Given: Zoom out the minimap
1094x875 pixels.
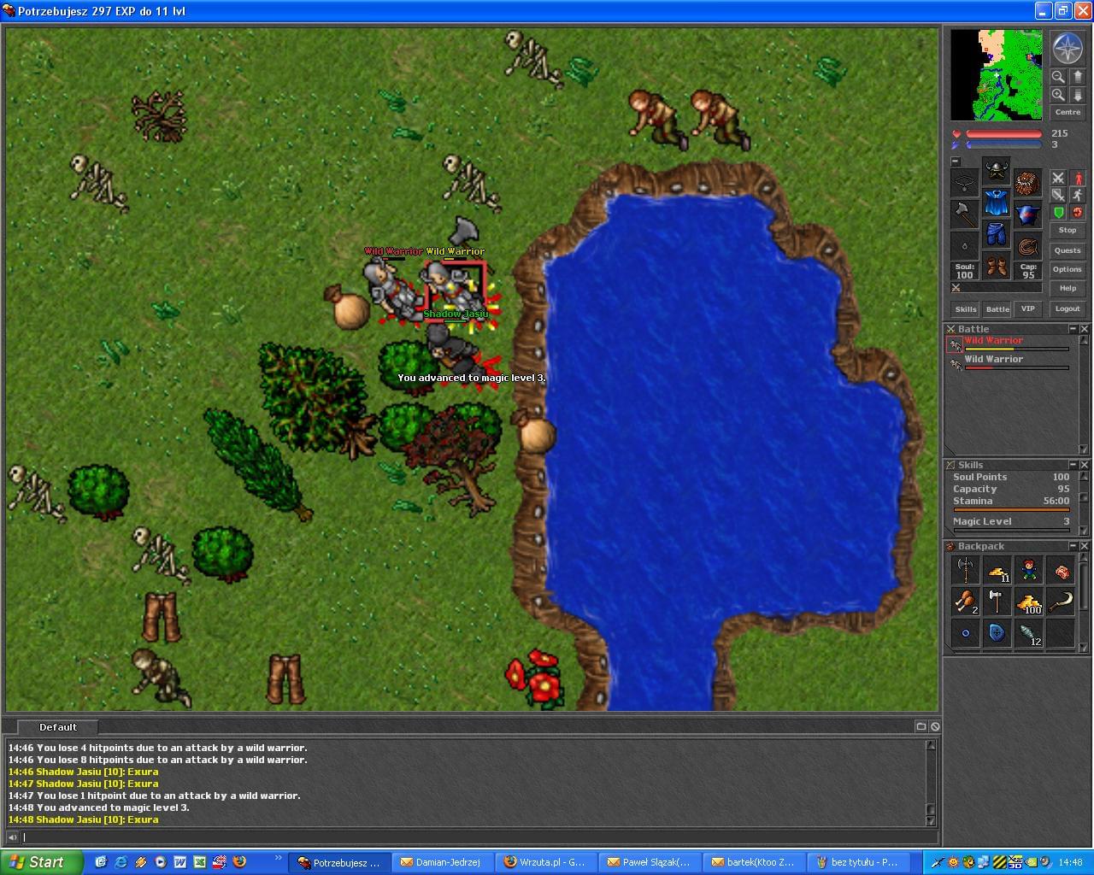Looking at the screenshot, I should point(1058,76).
